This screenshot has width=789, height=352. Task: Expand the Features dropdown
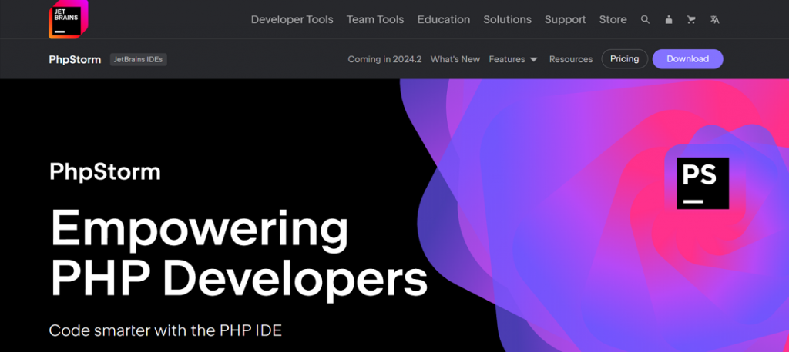click(512, 59)
